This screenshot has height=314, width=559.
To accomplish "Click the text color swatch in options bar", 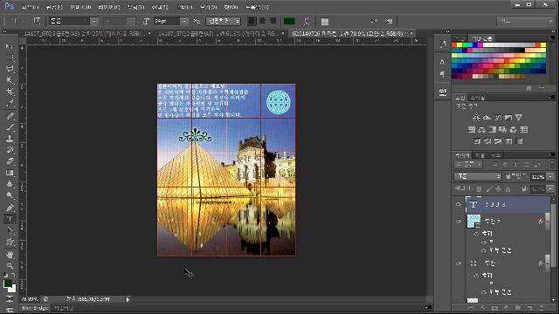I will coord(289,21).
